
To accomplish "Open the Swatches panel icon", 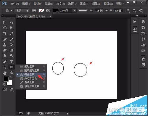I will pos(143,51).
